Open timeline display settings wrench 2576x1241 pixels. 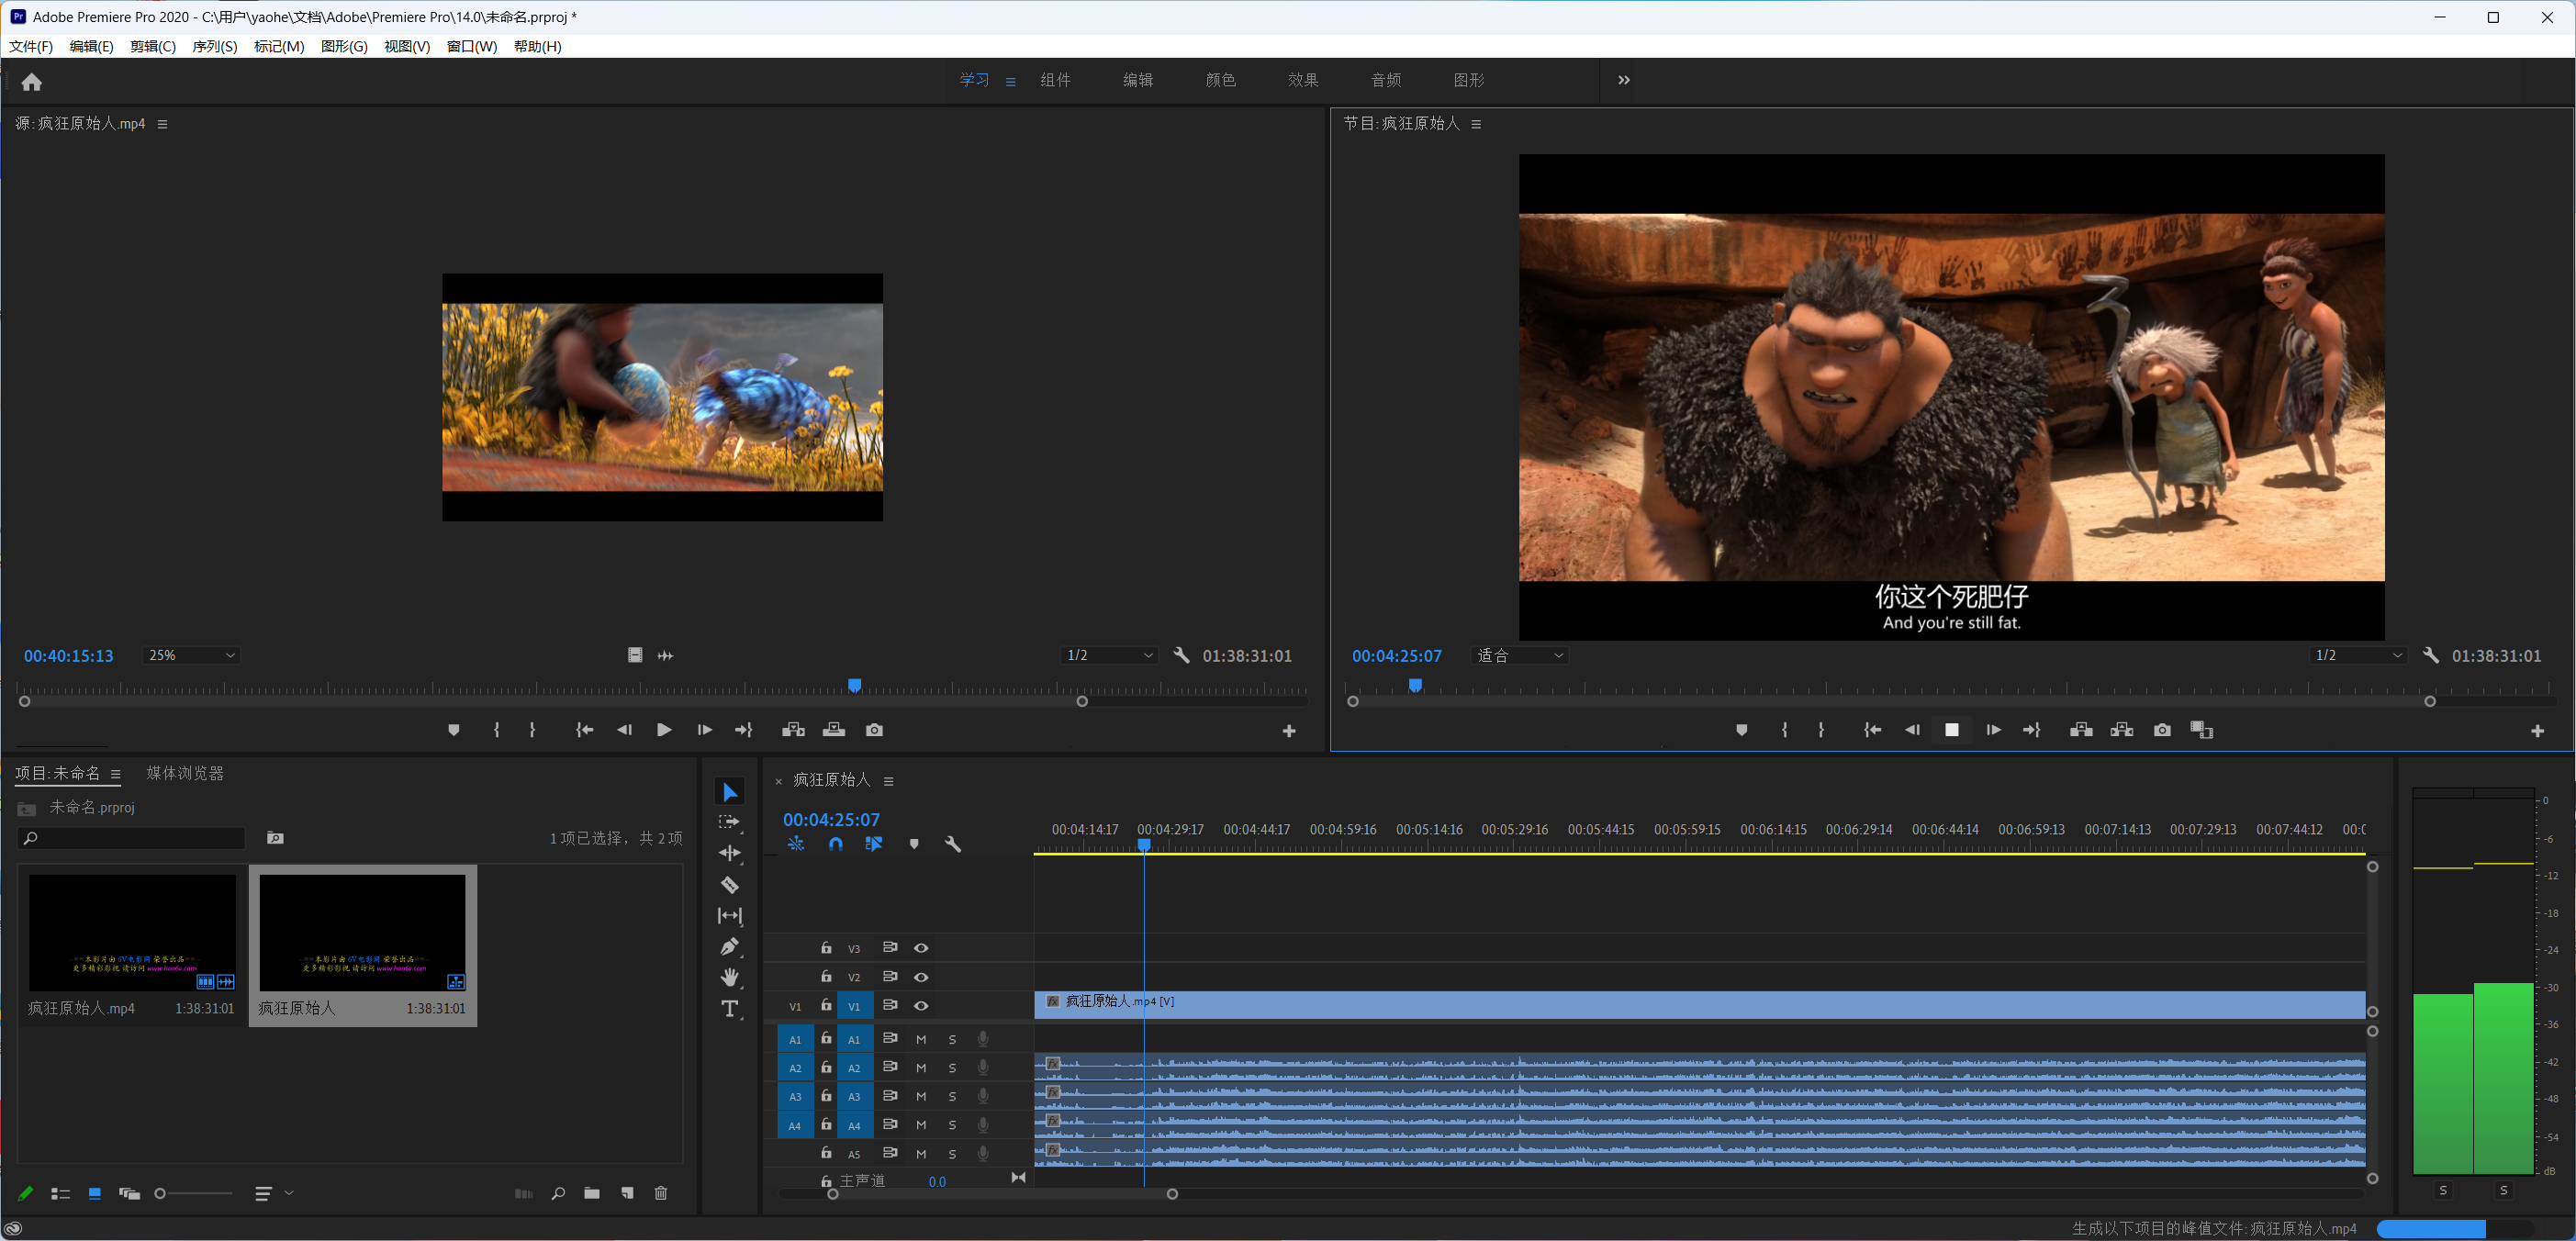(x=953, y=844)
